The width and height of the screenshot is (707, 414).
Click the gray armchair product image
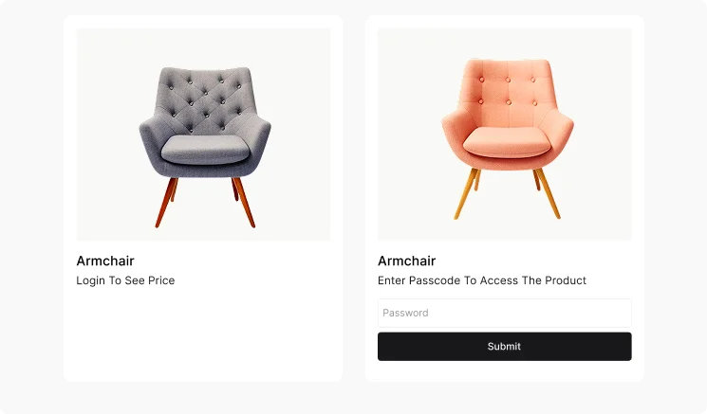[x=203, y=135]
